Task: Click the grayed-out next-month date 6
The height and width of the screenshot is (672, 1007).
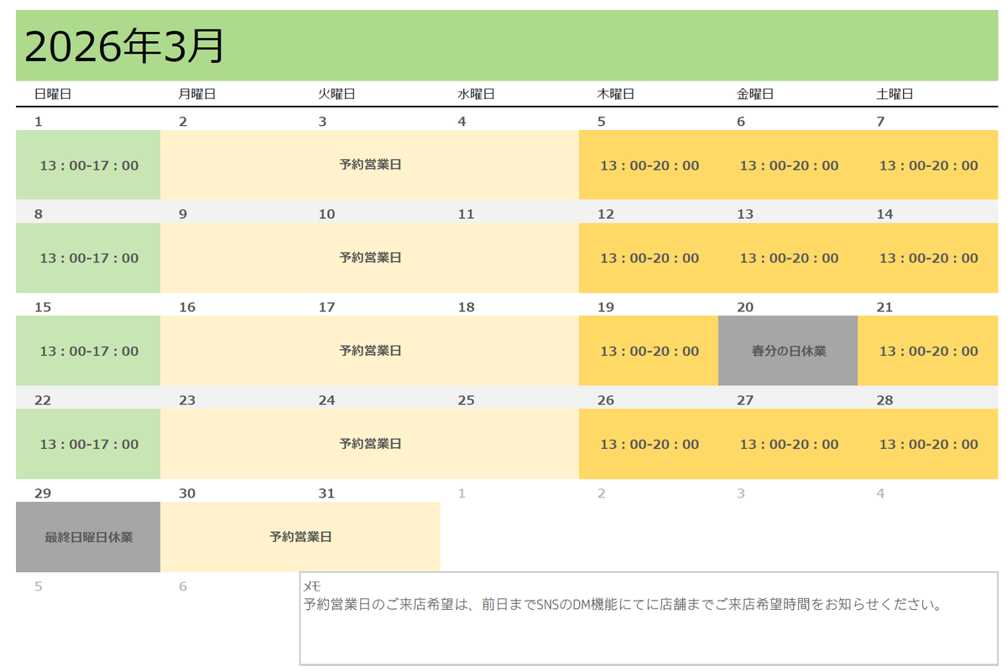Action: [183, 587]
